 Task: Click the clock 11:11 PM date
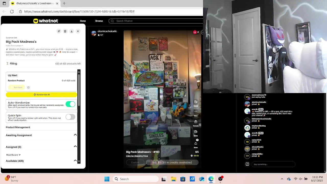(x=317, y=179)
